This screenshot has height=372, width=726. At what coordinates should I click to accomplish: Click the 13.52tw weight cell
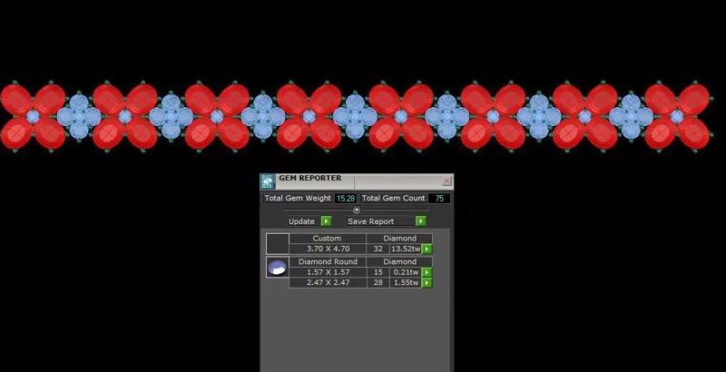pos(406,249)
